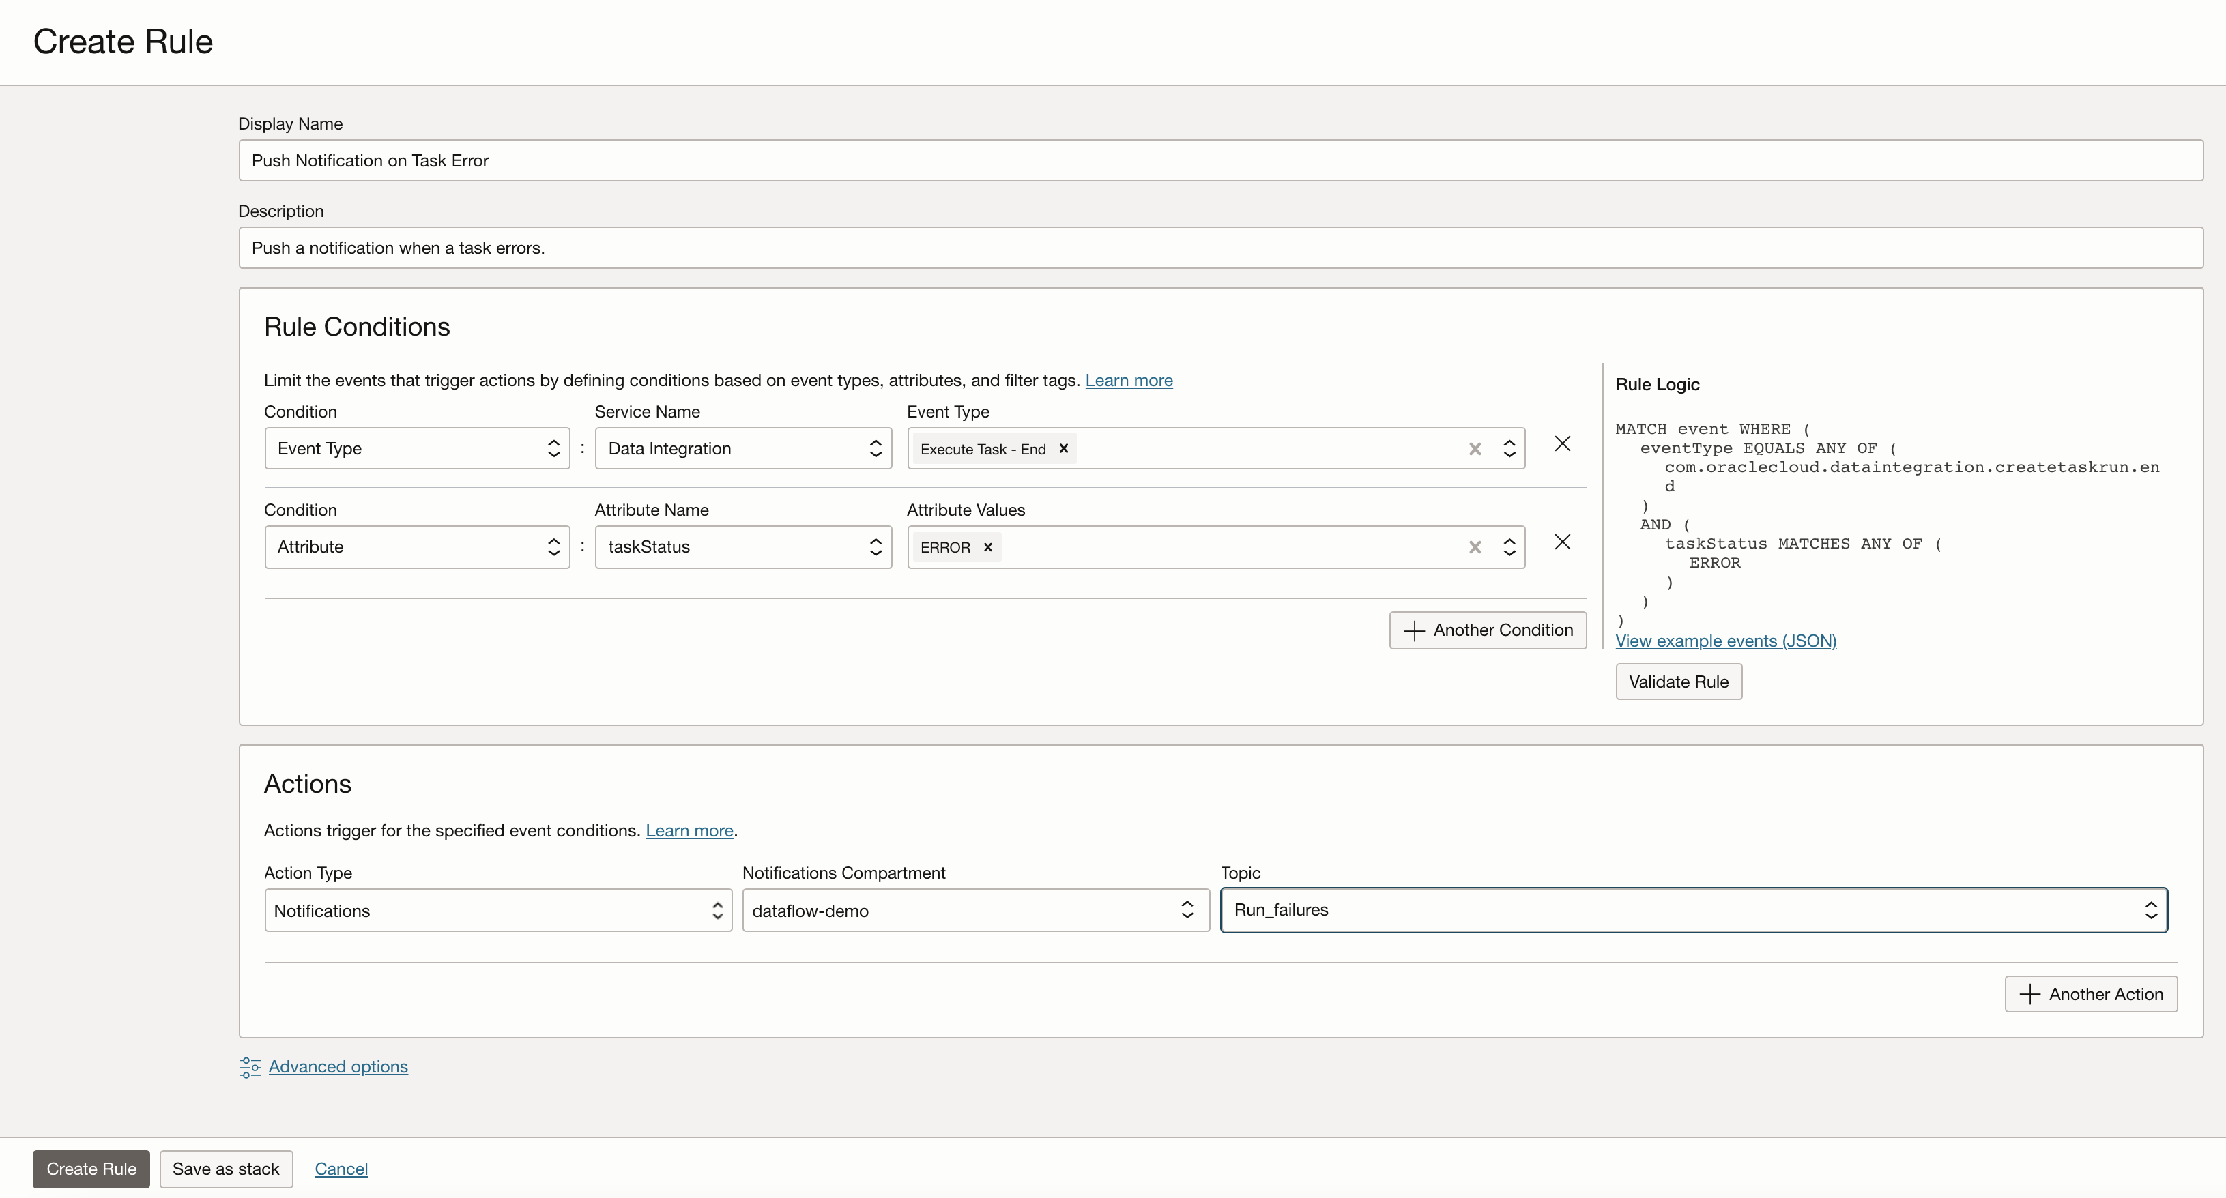This screenshot has width=2226, height=1198.
Task: Remove the ERROR attribute value chip
Action: tap(987, 546)
